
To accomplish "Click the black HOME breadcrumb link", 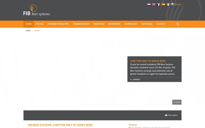I will (x=28, y=30).
